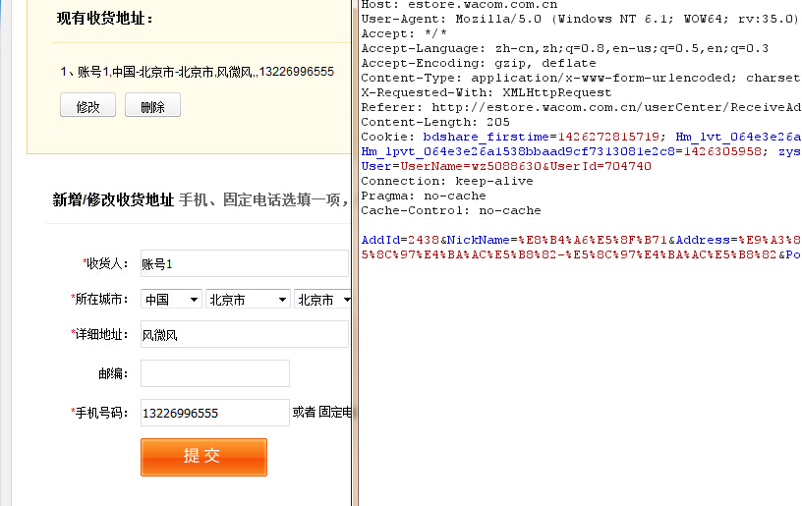
Task: Click the Referer header line
Action: point(581,107)
